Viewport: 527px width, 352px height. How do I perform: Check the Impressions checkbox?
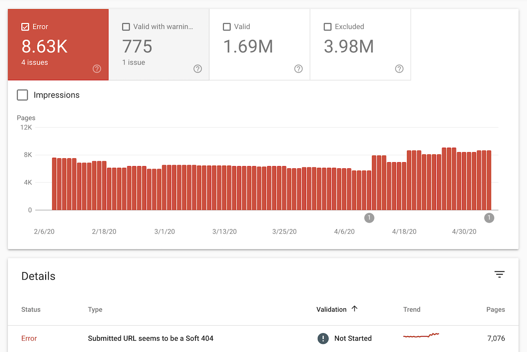click(x=22, y=95)
